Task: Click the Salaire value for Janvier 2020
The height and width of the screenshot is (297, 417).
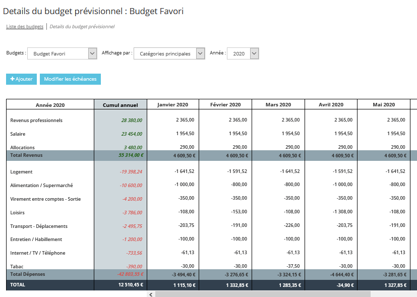Action: [185, 134]
